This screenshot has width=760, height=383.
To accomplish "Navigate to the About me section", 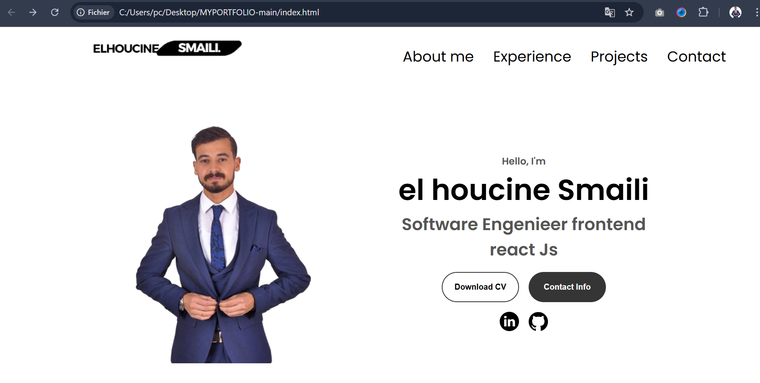I will (x=438, y=57).
